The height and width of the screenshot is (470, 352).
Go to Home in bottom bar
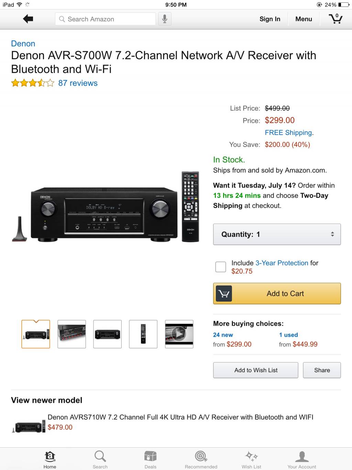click(x=50, y=460)
